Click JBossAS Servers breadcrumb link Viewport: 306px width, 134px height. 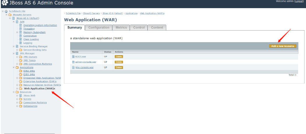tap(91, 13)
